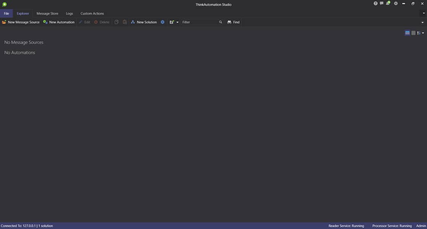Click the Admin label in status bar
Image resolution: width=427 pixels, height=229 pixels.
[421, 226]
